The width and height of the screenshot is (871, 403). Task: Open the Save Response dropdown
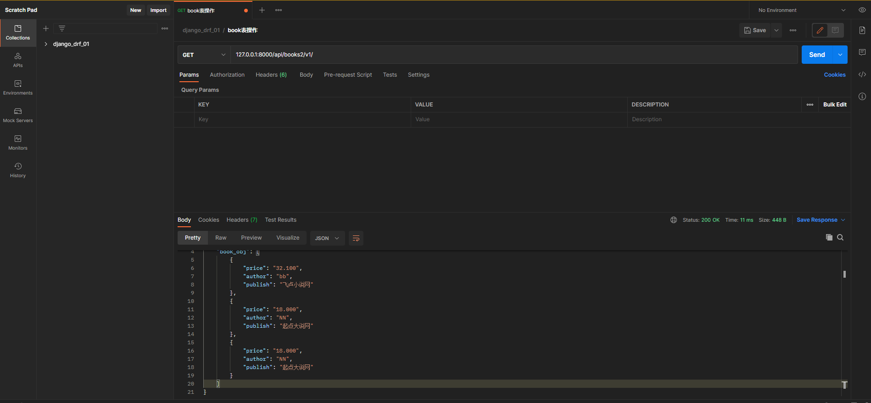click(821, 220)
